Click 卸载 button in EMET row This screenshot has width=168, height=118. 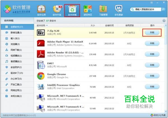152,65
